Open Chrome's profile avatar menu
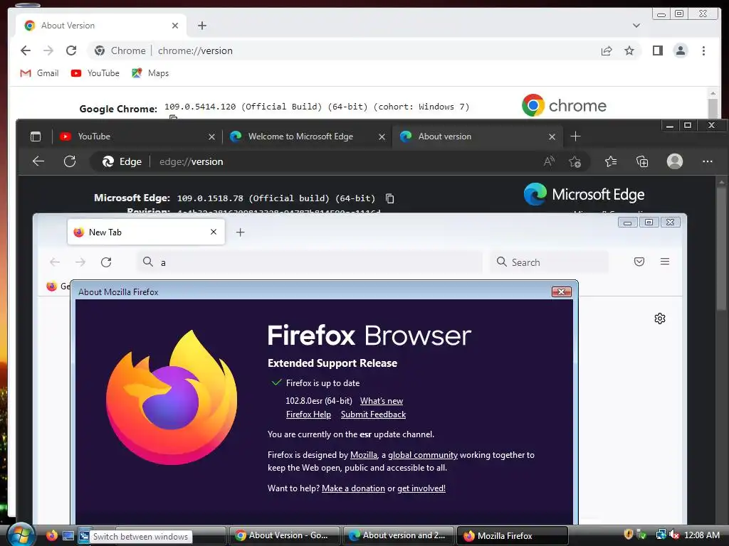This screenshot has width=729, height=546. [681, 50]
